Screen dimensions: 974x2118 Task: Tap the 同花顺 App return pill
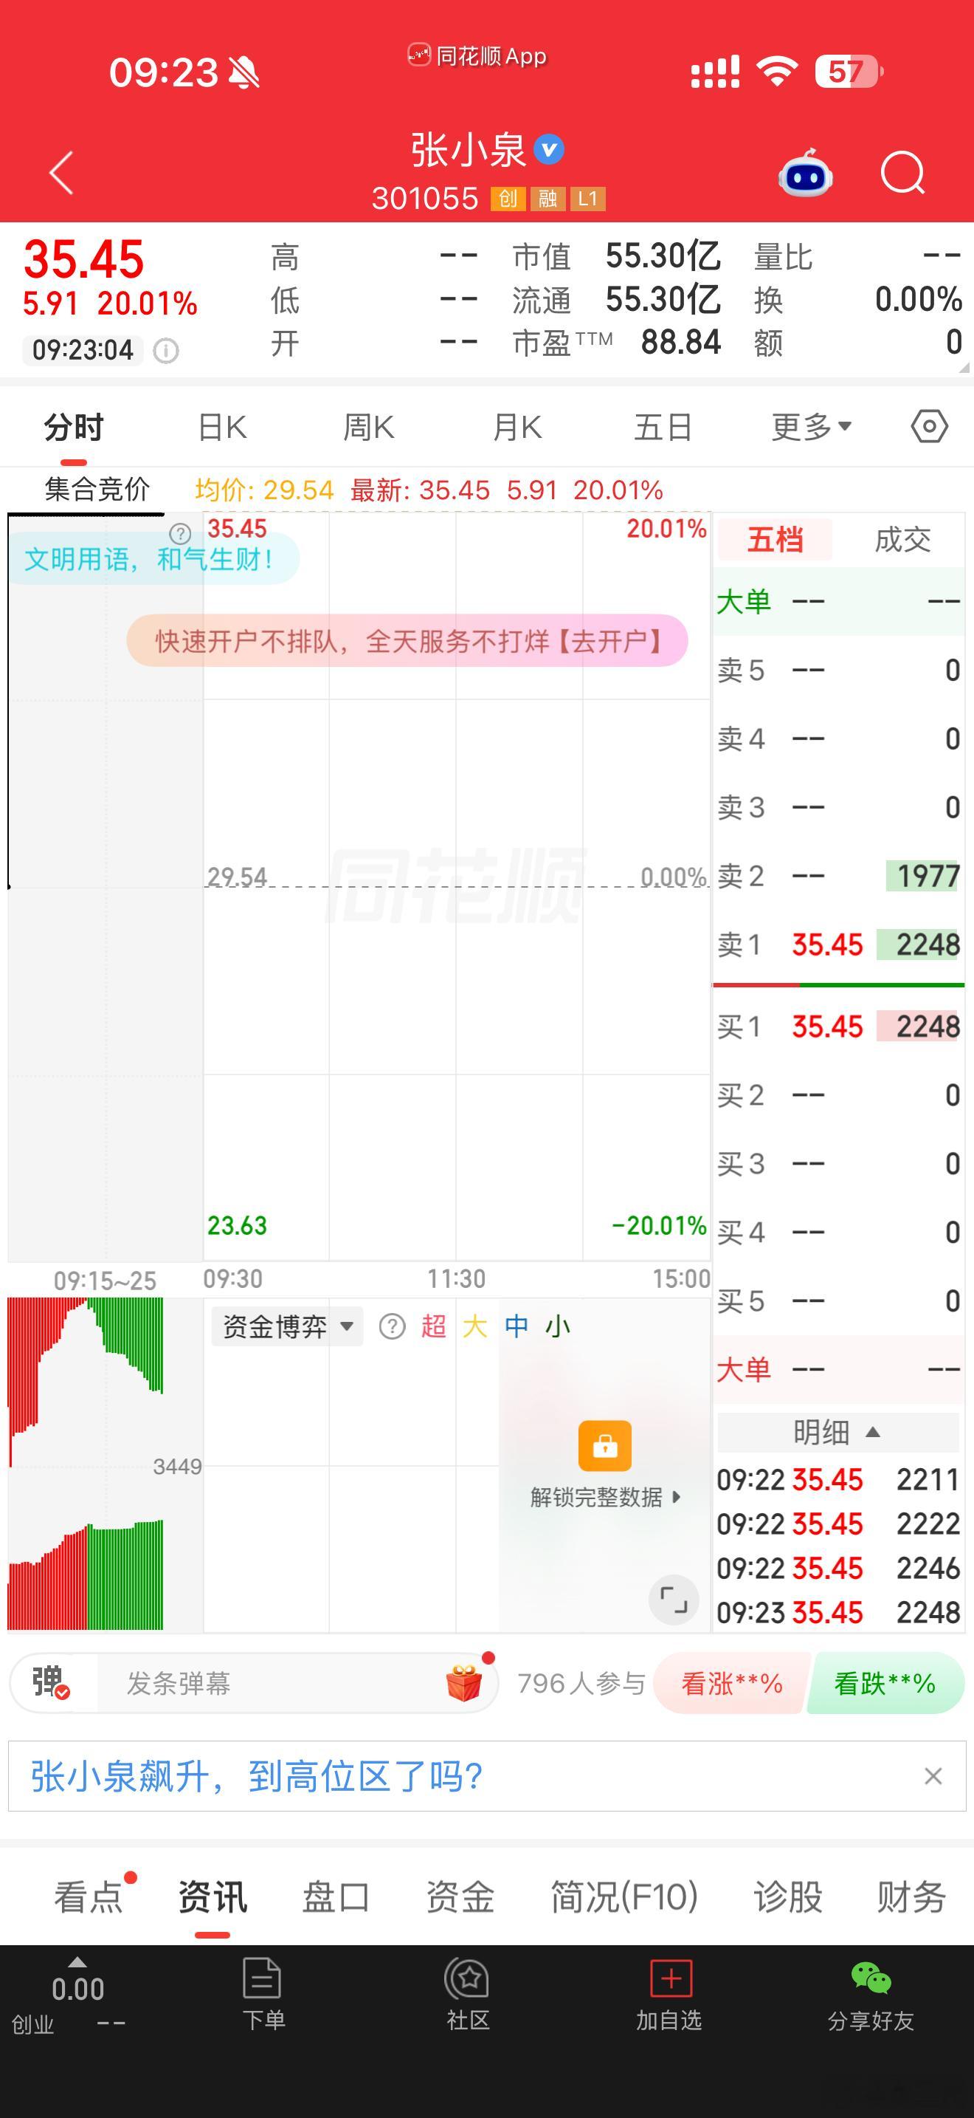click(x=477, y=56)
